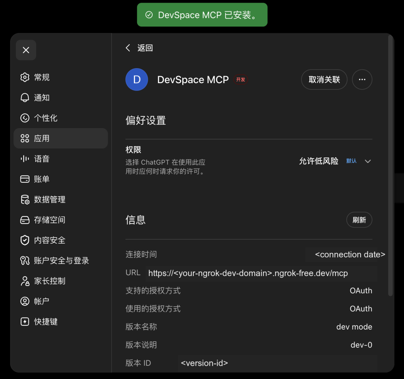Open 数据管理 settings
404x379 pixels.
pyautogui.click(x=61, y=200)
